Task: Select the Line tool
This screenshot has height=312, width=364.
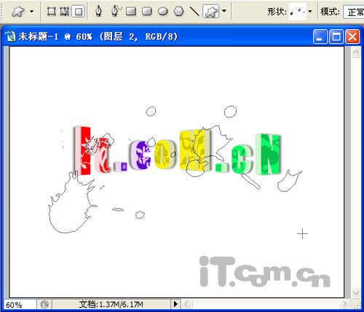Action: 194,11
